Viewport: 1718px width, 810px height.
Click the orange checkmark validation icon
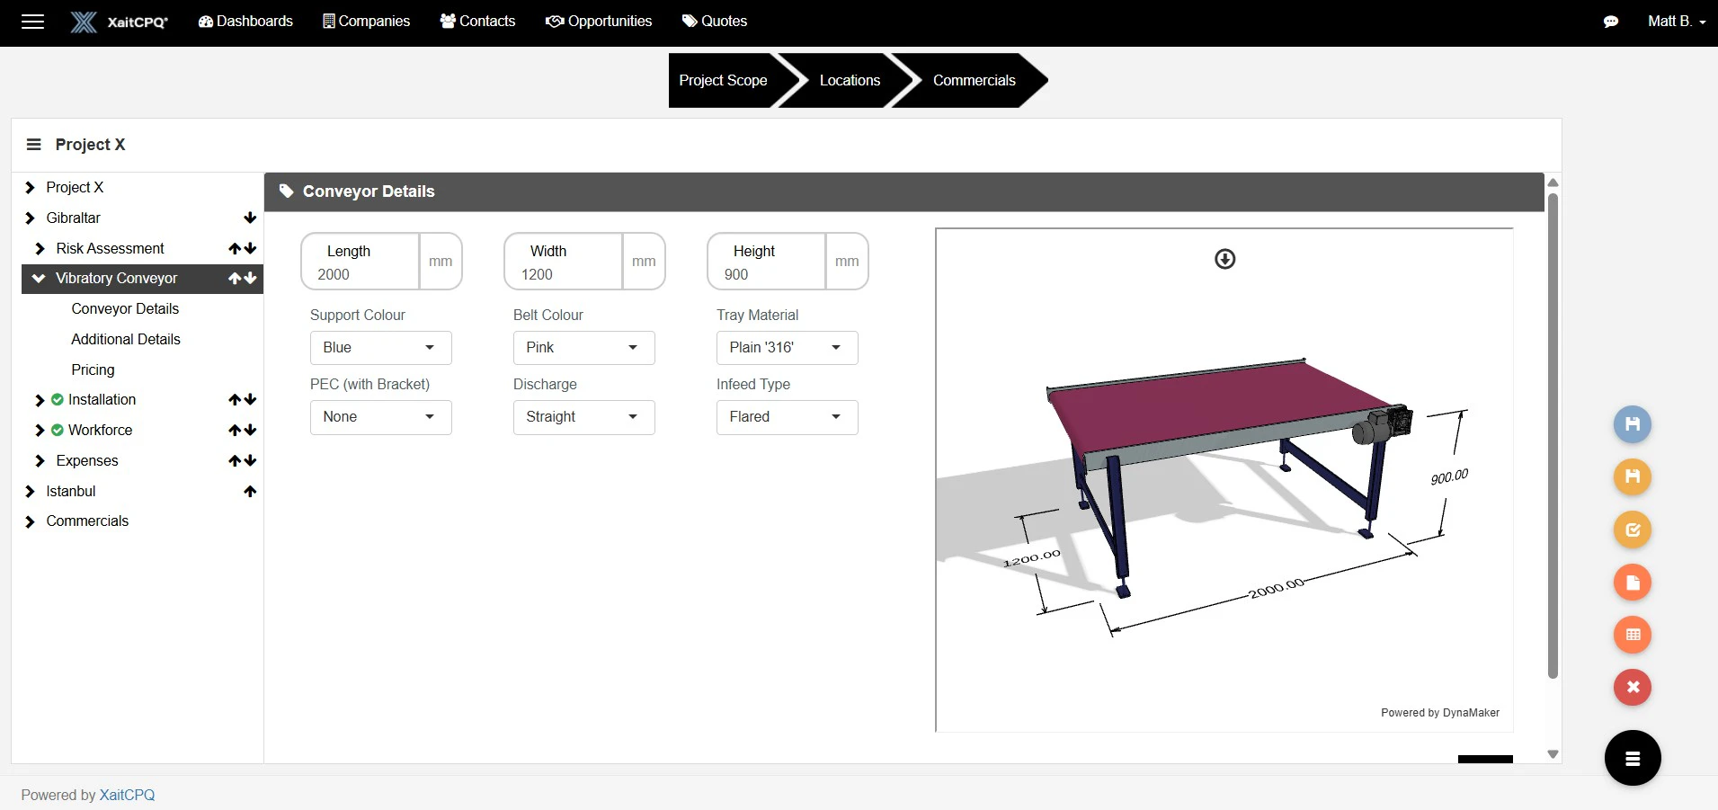tap(1633, 530)
